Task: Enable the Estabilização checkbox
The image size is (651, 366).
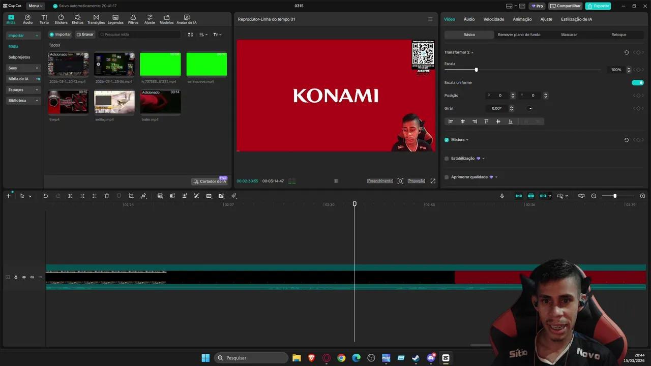Action: [x=447, y=158]
